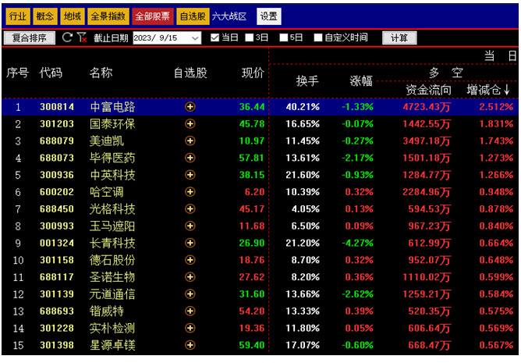The width and height of the screenshot is (521, 363).
Task: Click the price value 59.40
Action: click(x=252, y=345)
